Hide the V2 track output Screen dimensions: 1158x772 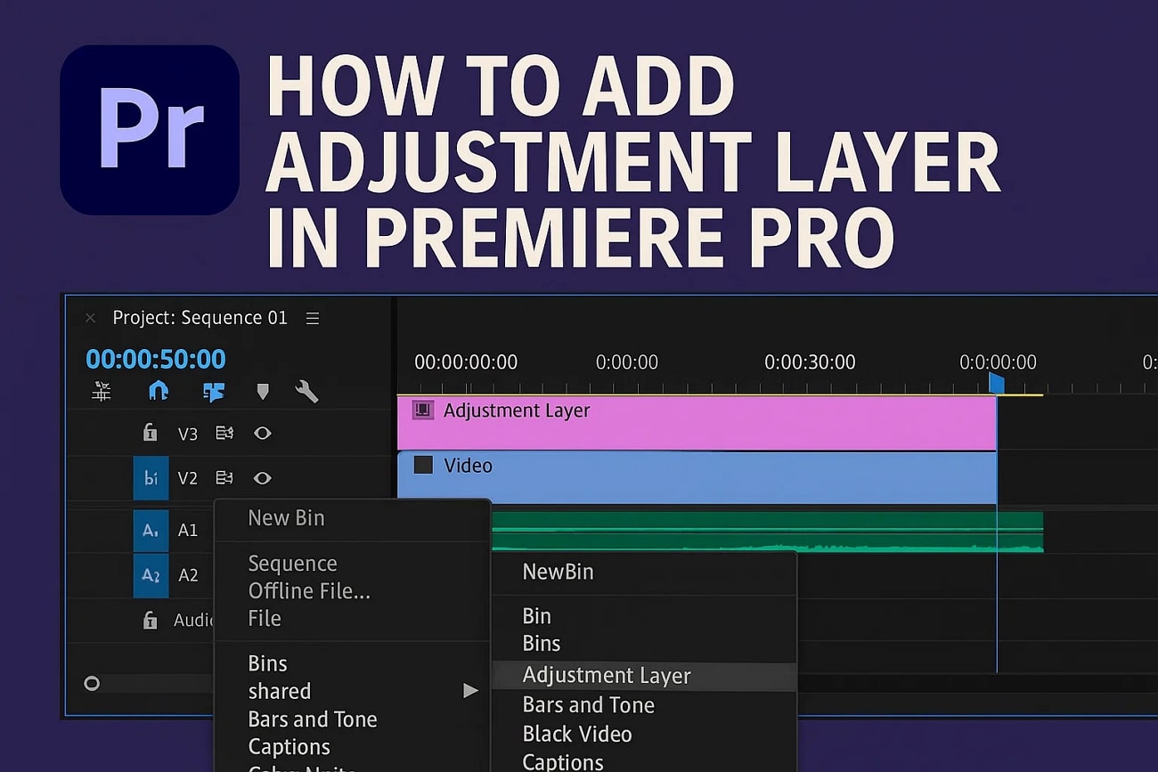click(263, 478)
